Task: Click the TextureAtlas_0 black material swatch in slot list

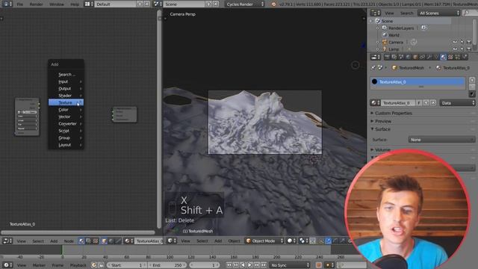Action: point(374,81)
